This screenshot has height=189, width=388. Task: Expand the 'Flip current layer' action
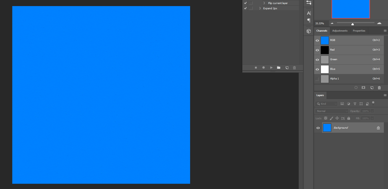264,3
